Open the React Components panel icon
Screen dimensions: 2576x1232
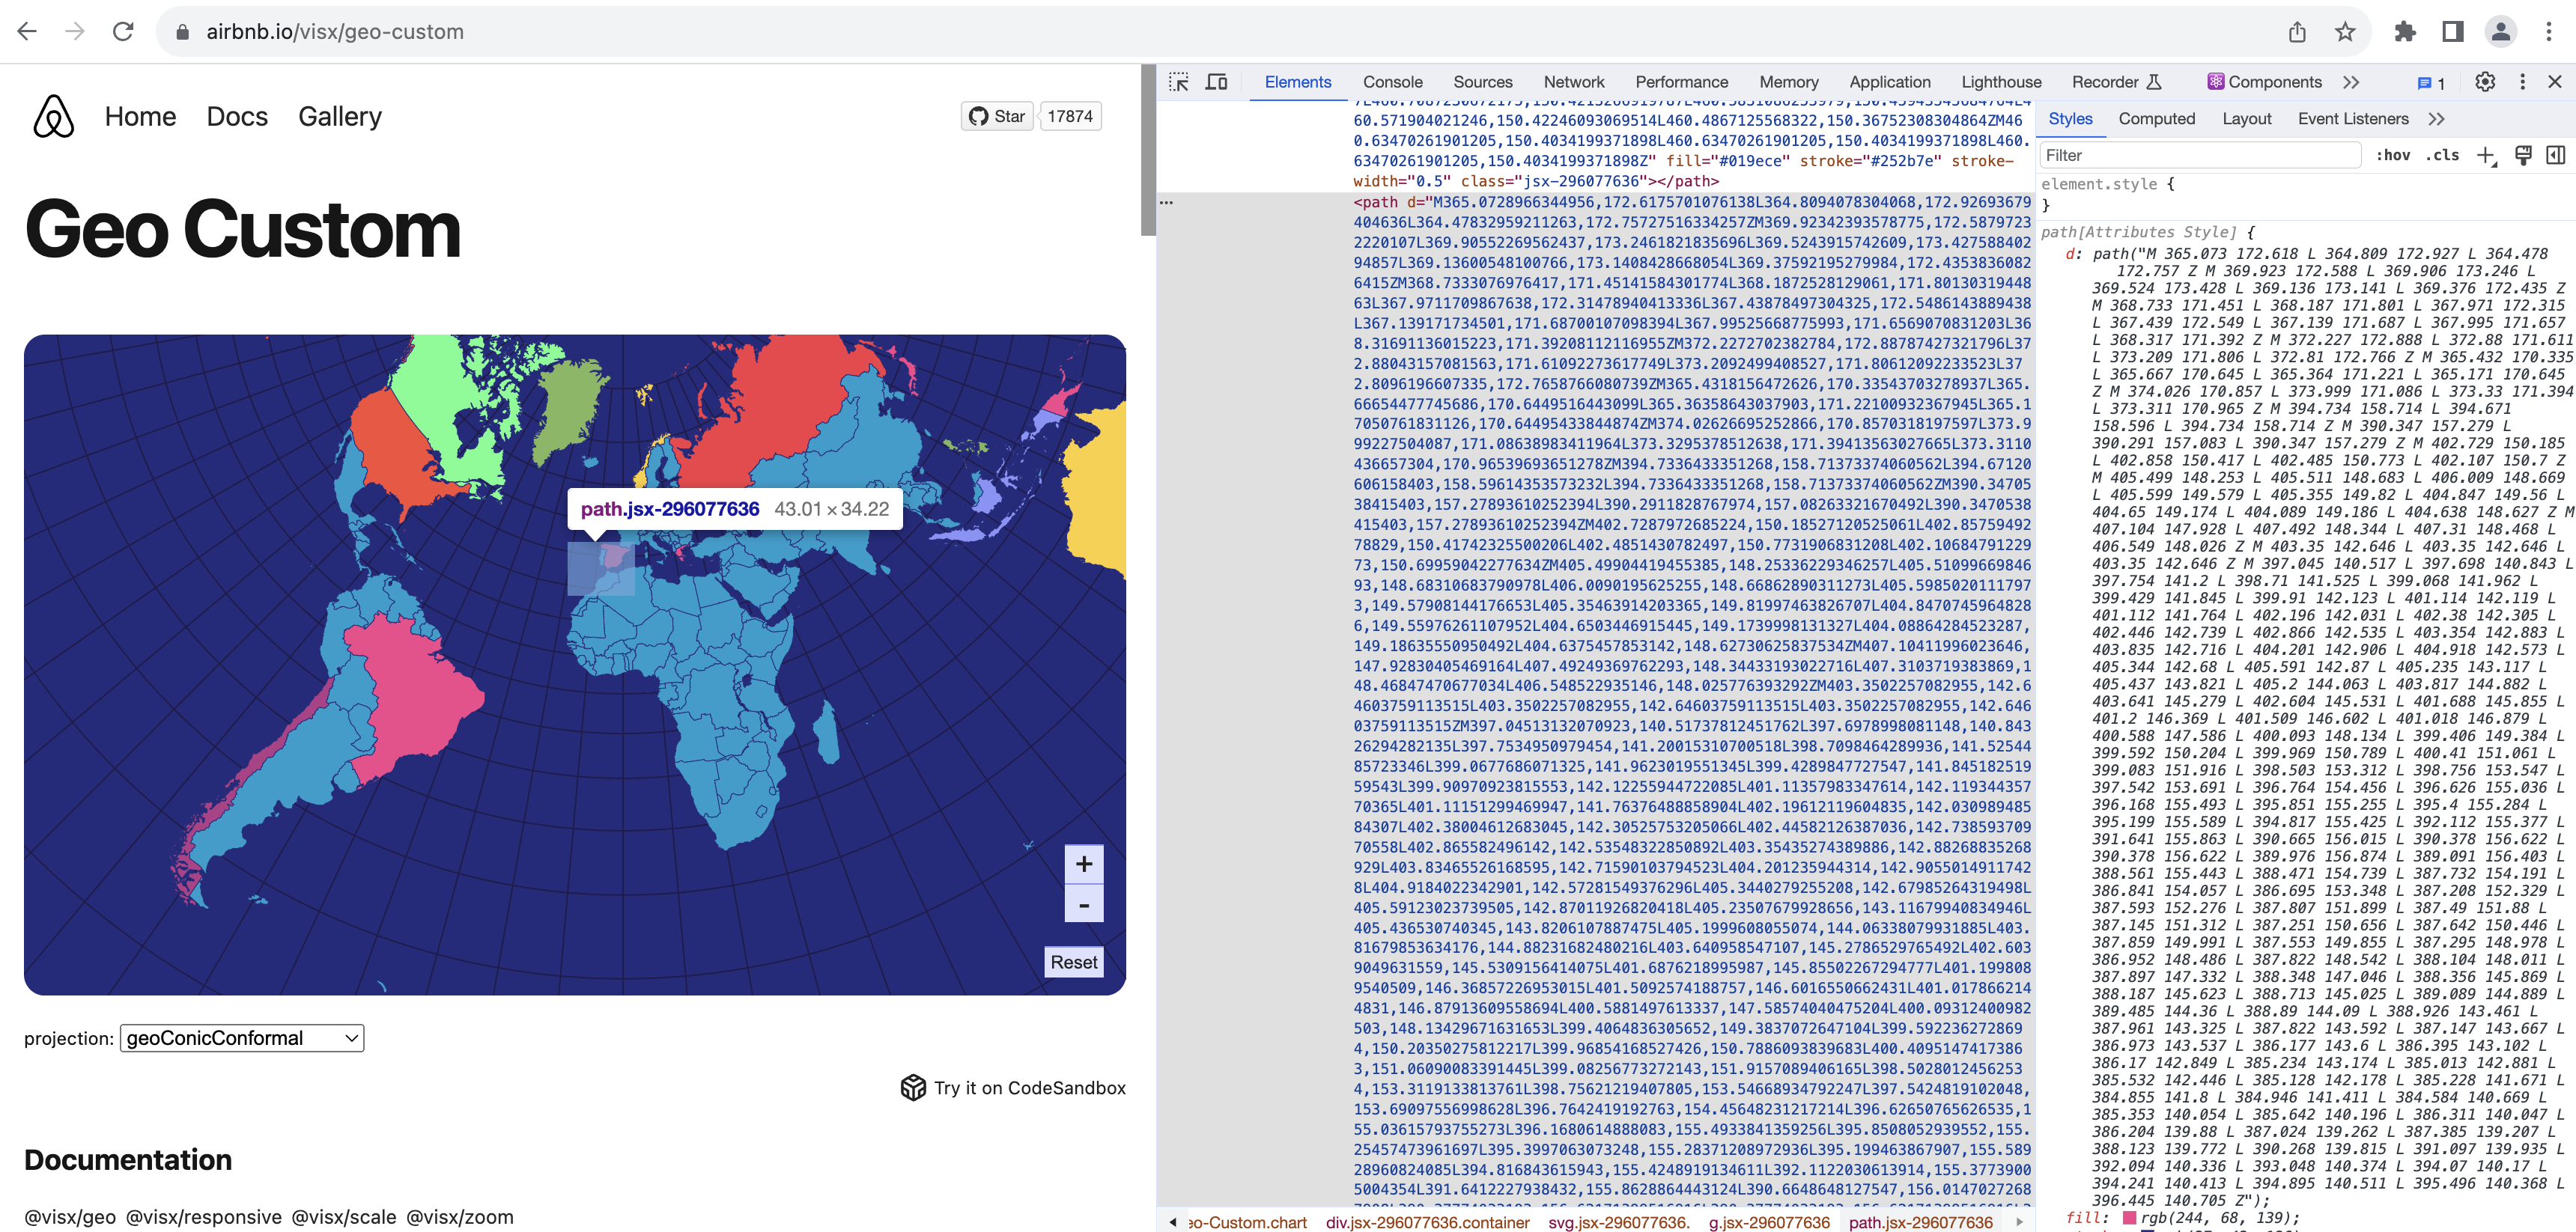2216,82
